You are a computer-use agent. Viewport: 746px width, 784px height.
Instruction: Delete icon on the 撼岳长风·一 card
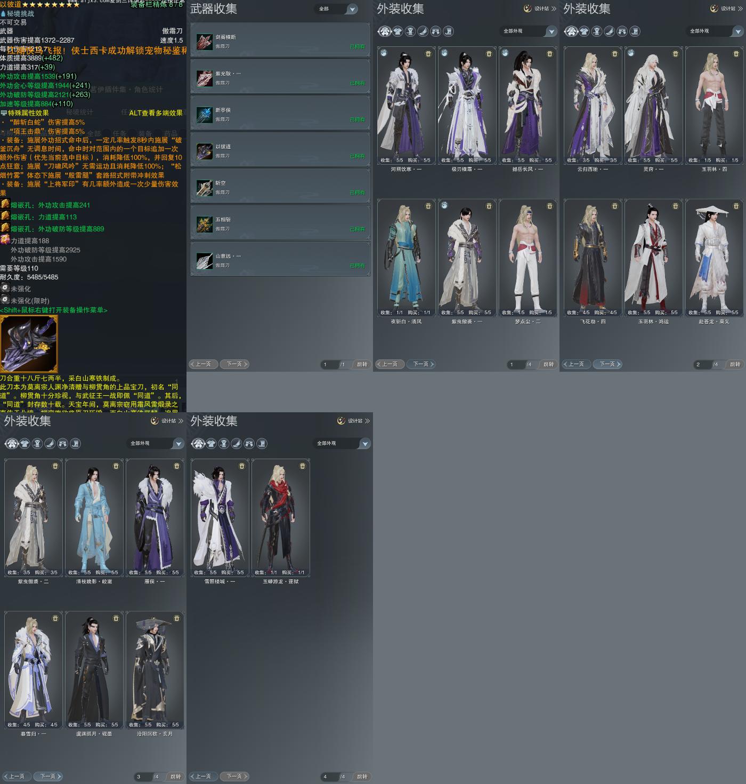click(x=550, y=54)
